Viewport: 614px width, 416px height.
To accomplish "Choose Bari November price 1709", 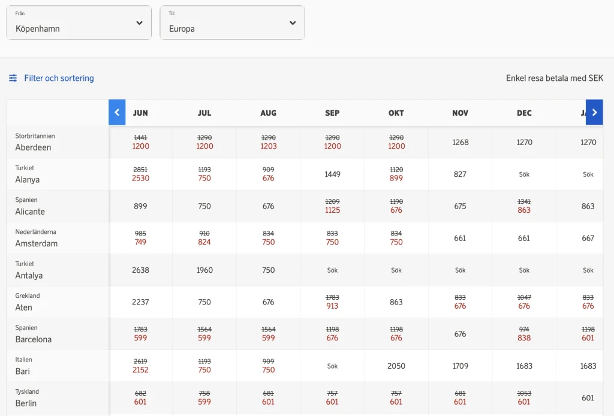I will coord(460,366).
